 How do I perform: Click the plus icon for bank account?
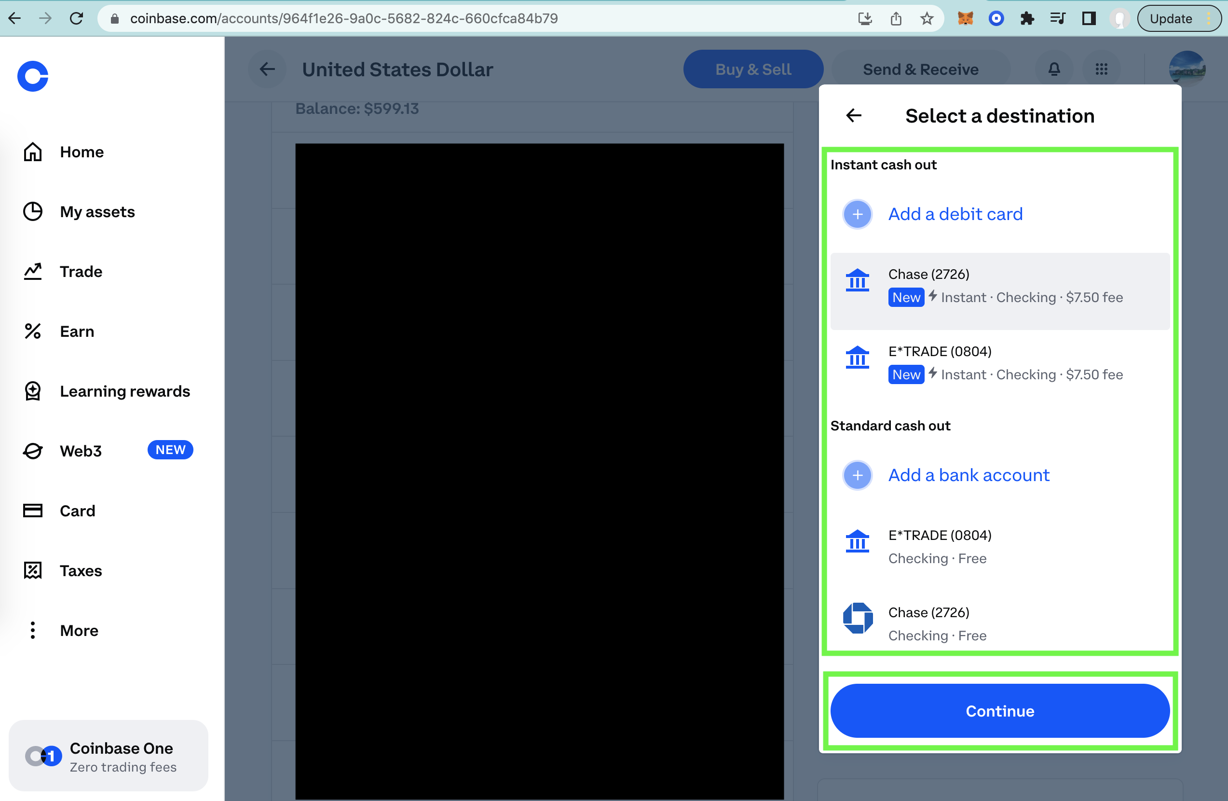point(858,475)
